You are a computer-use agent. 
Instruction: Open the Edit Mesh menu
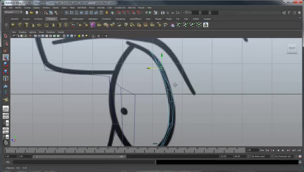[x=82, y=8]
